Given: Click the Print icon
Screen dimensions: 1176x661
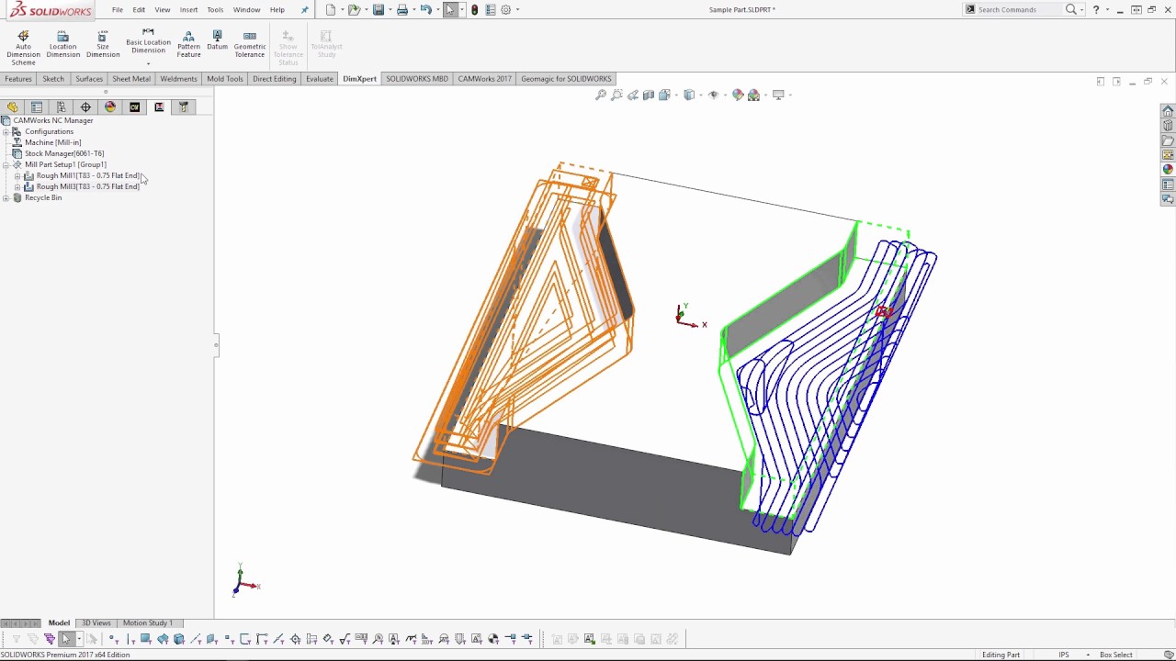Looking at the screenshot, I should tap(401, 9).
